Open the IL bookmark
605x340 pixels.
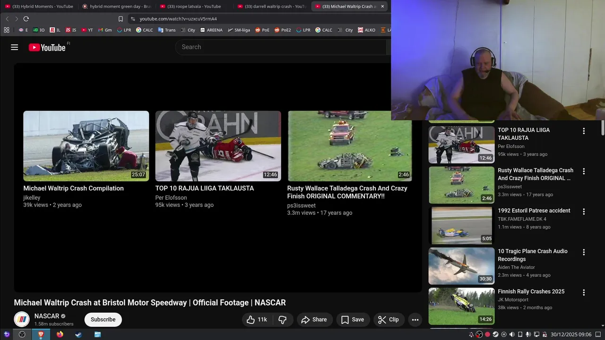(55, 30)
